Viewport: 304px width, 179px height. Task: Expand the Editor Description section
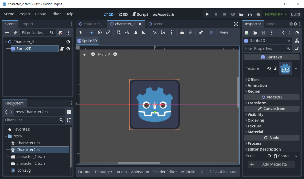point(272,149)
